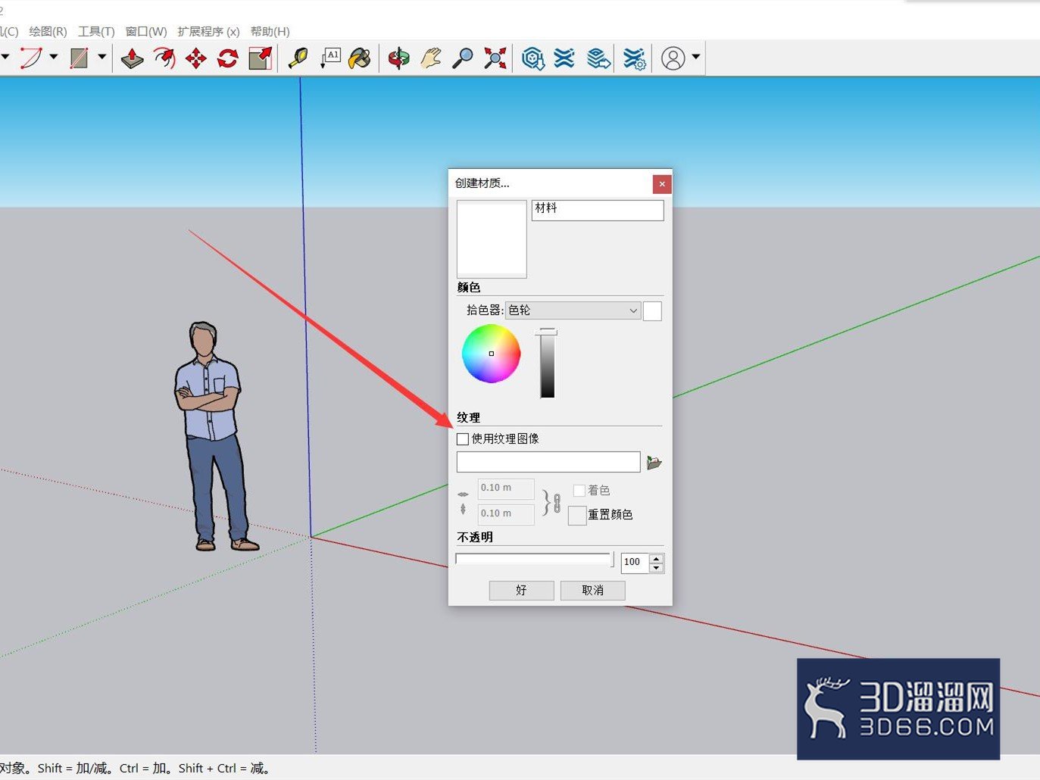Select the Scale tool
Viewport: 1040px width, 780px height.
coord(260,58)
